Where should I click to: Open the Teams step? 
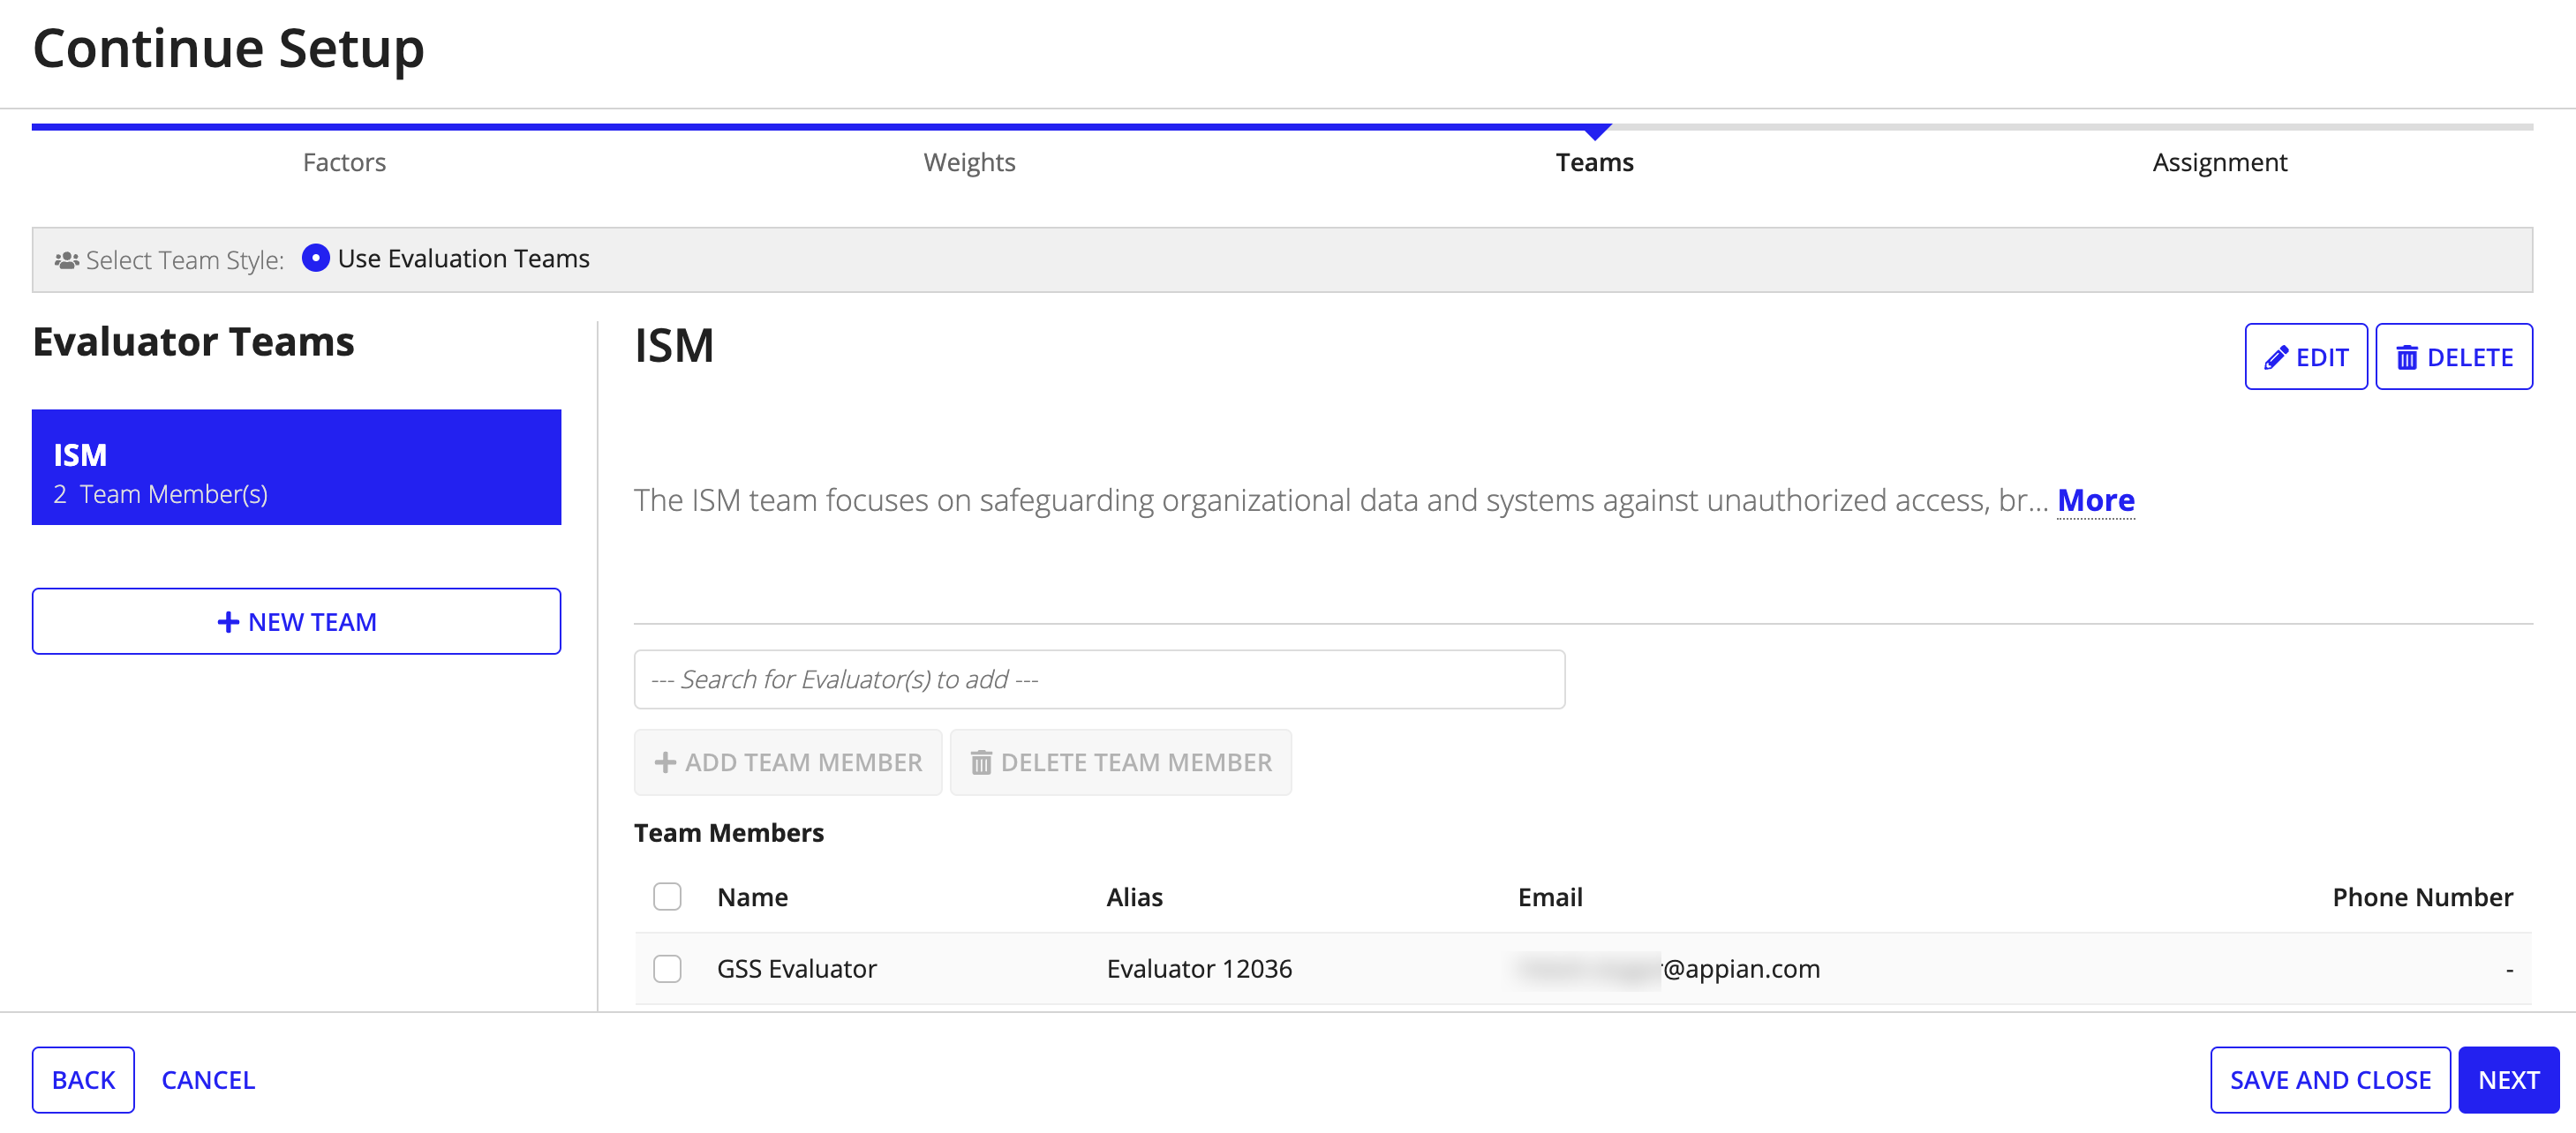point(1594,161)
